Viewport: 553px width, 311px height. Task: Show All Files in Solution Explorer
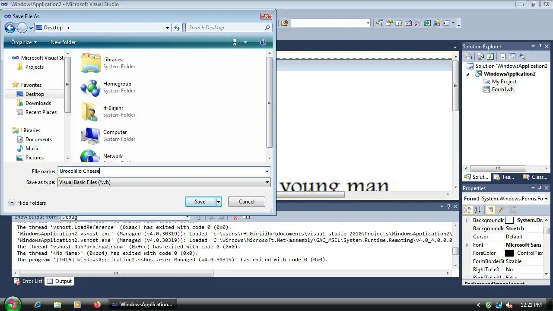pyautogui.click(x=481, y=56)
